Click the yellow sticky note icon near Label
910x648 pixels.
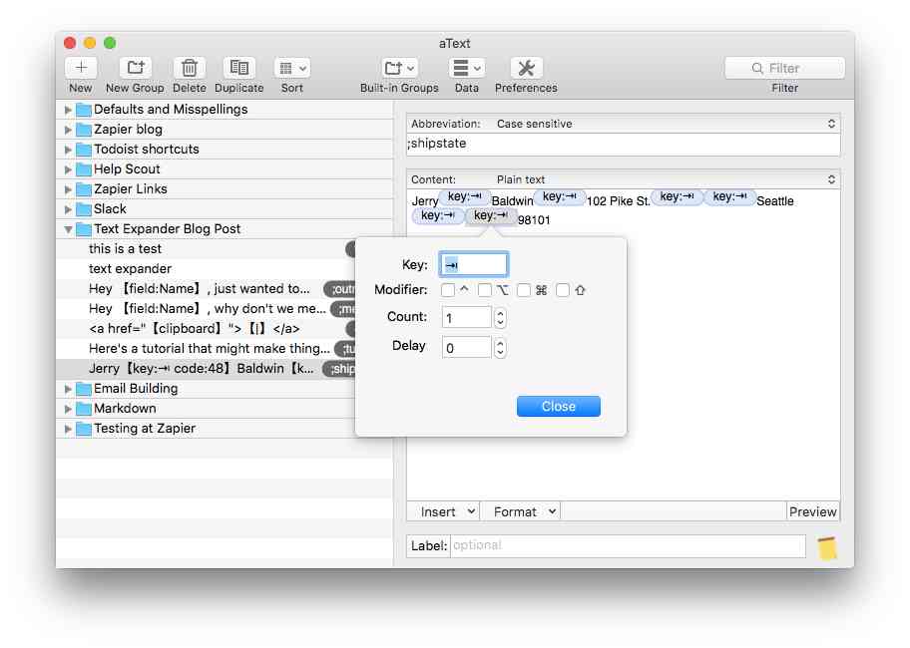825,546
